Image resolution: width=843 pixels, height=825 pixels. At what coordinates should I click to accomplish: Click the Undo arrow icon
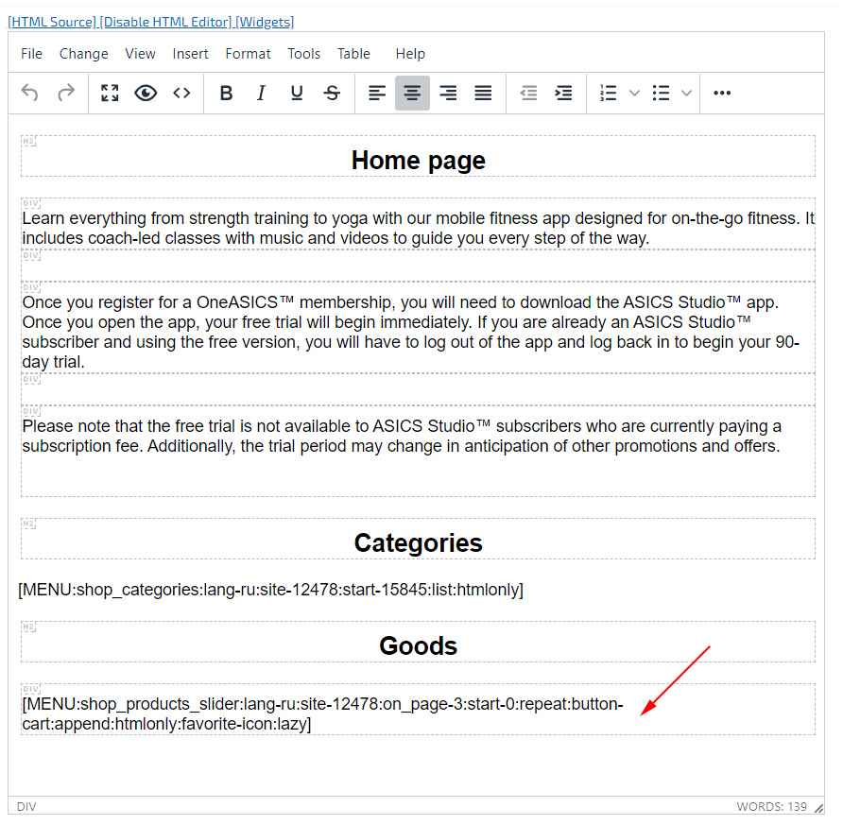tap(30, 93)
